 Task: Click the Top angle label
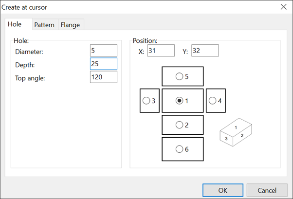pos(30,78)
